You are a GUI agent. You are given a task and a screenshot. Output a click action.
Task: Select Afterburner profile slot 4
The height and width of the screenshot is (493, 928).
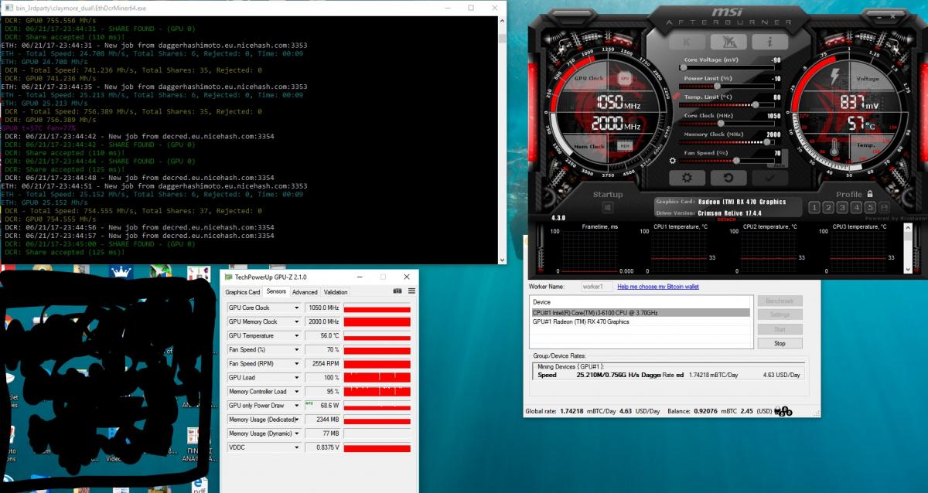pos(856,207)
